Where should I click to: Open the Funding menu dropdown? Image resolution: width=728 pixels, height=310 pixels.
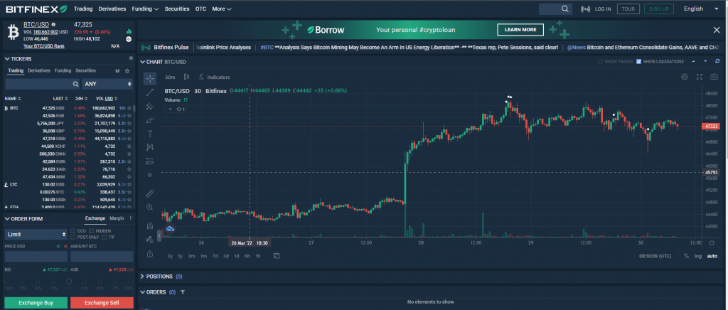[x=145, y=9]
